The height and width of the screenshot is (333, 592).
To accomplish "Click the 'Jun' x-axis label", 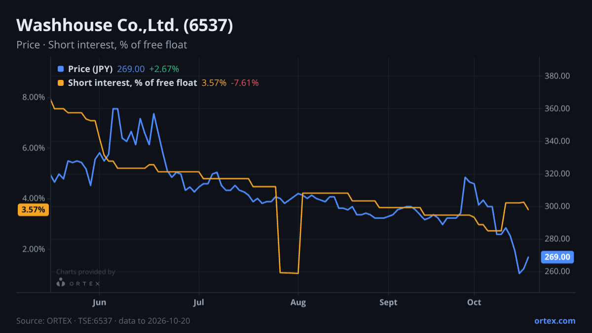I will [x=100, y=302].
